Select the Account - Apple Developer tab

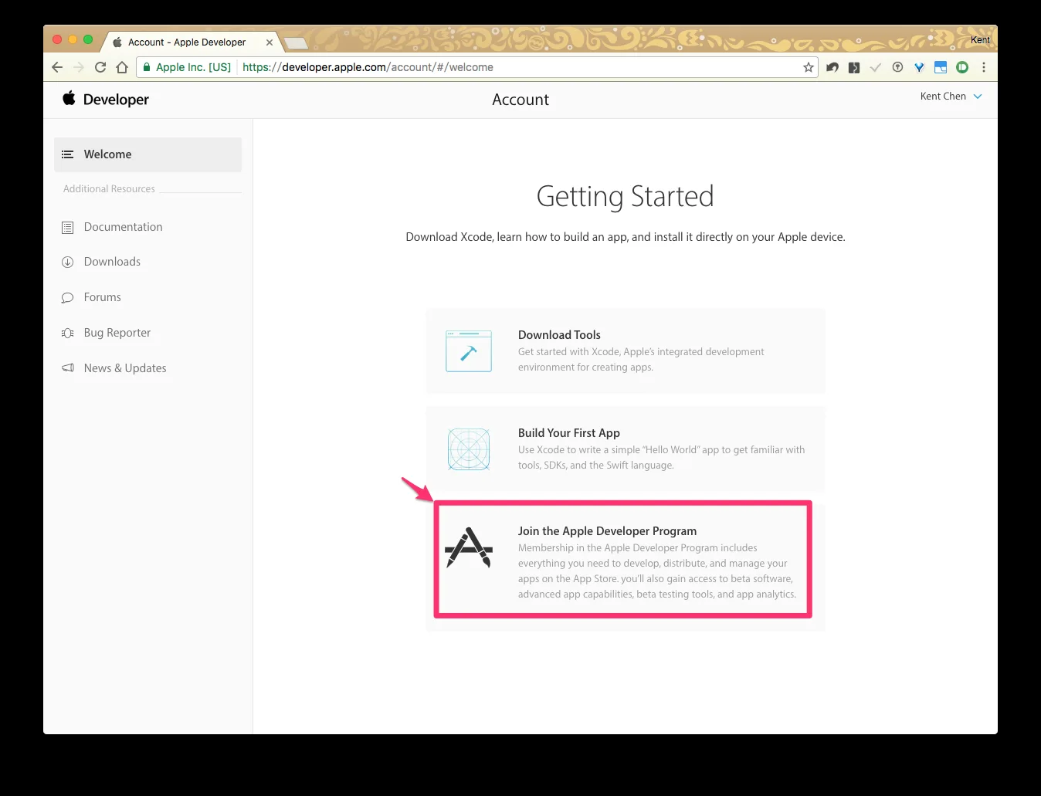pos(187,42)
